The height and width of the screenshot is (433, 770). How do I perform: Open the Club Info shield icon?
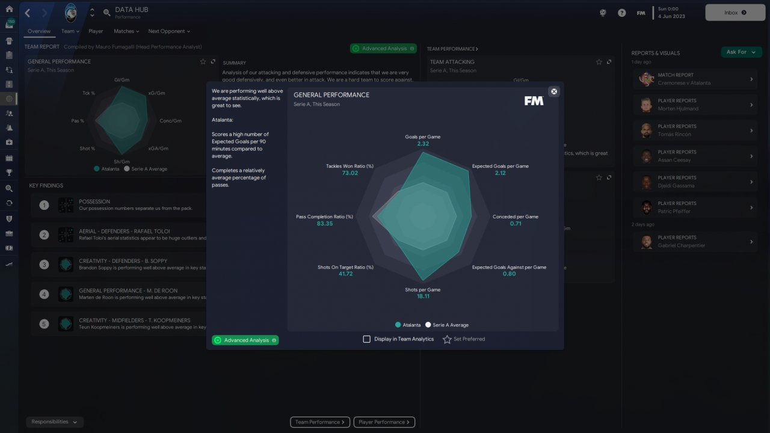pos(9,218)
